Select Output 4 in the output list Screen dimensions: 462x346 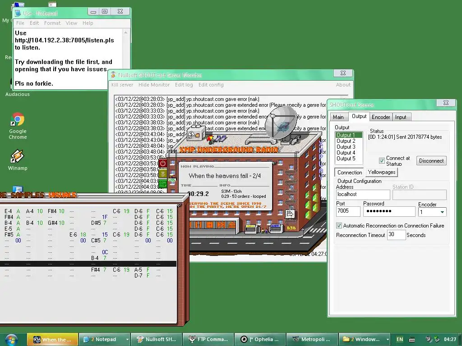click(x=349, y=153)
